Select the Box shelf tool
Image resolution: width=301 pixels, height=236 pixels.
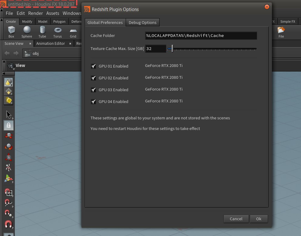pos(11,32)
